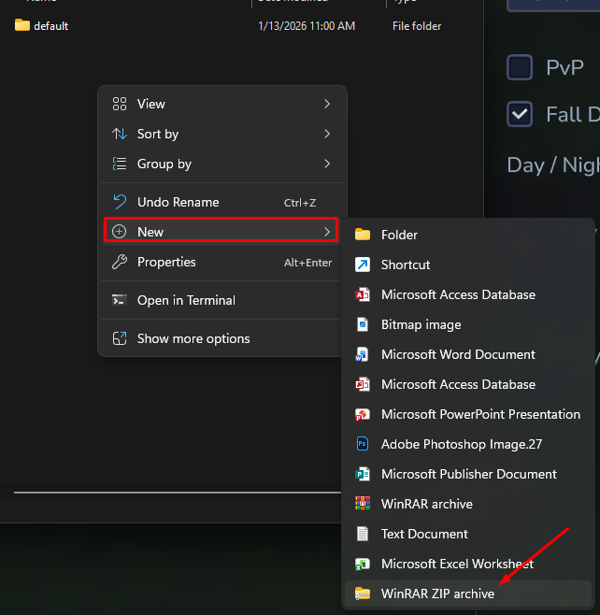Click Show more options
This screenshot has height=615, width=600.
(193, 338)
